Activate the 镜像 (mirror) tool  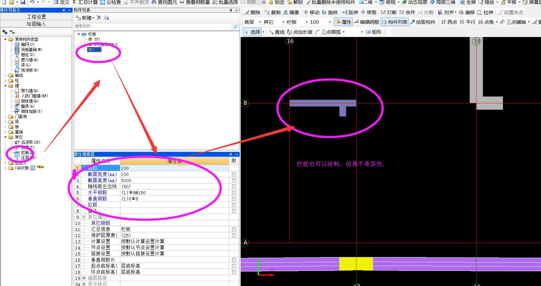(x=291, y=12)
